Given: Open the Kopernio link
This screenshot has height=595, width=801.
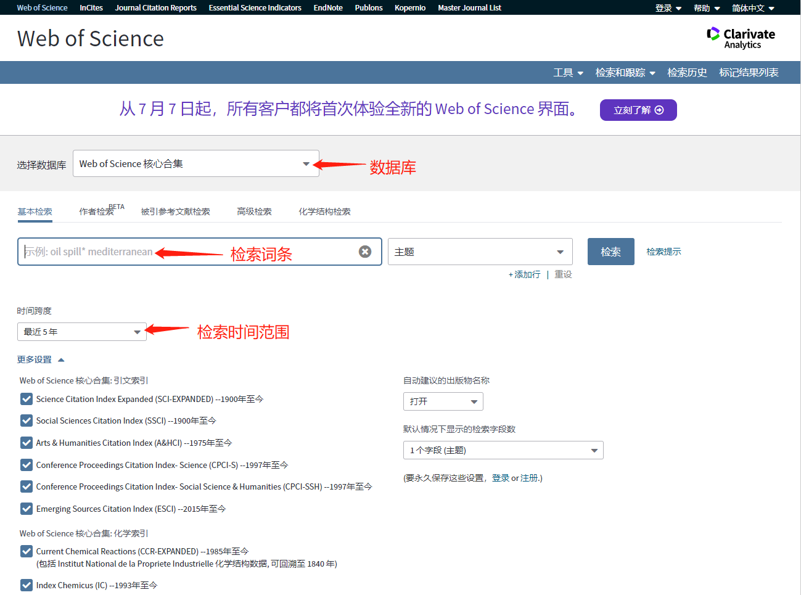Looking at the screenshot, I should [410, 8].
